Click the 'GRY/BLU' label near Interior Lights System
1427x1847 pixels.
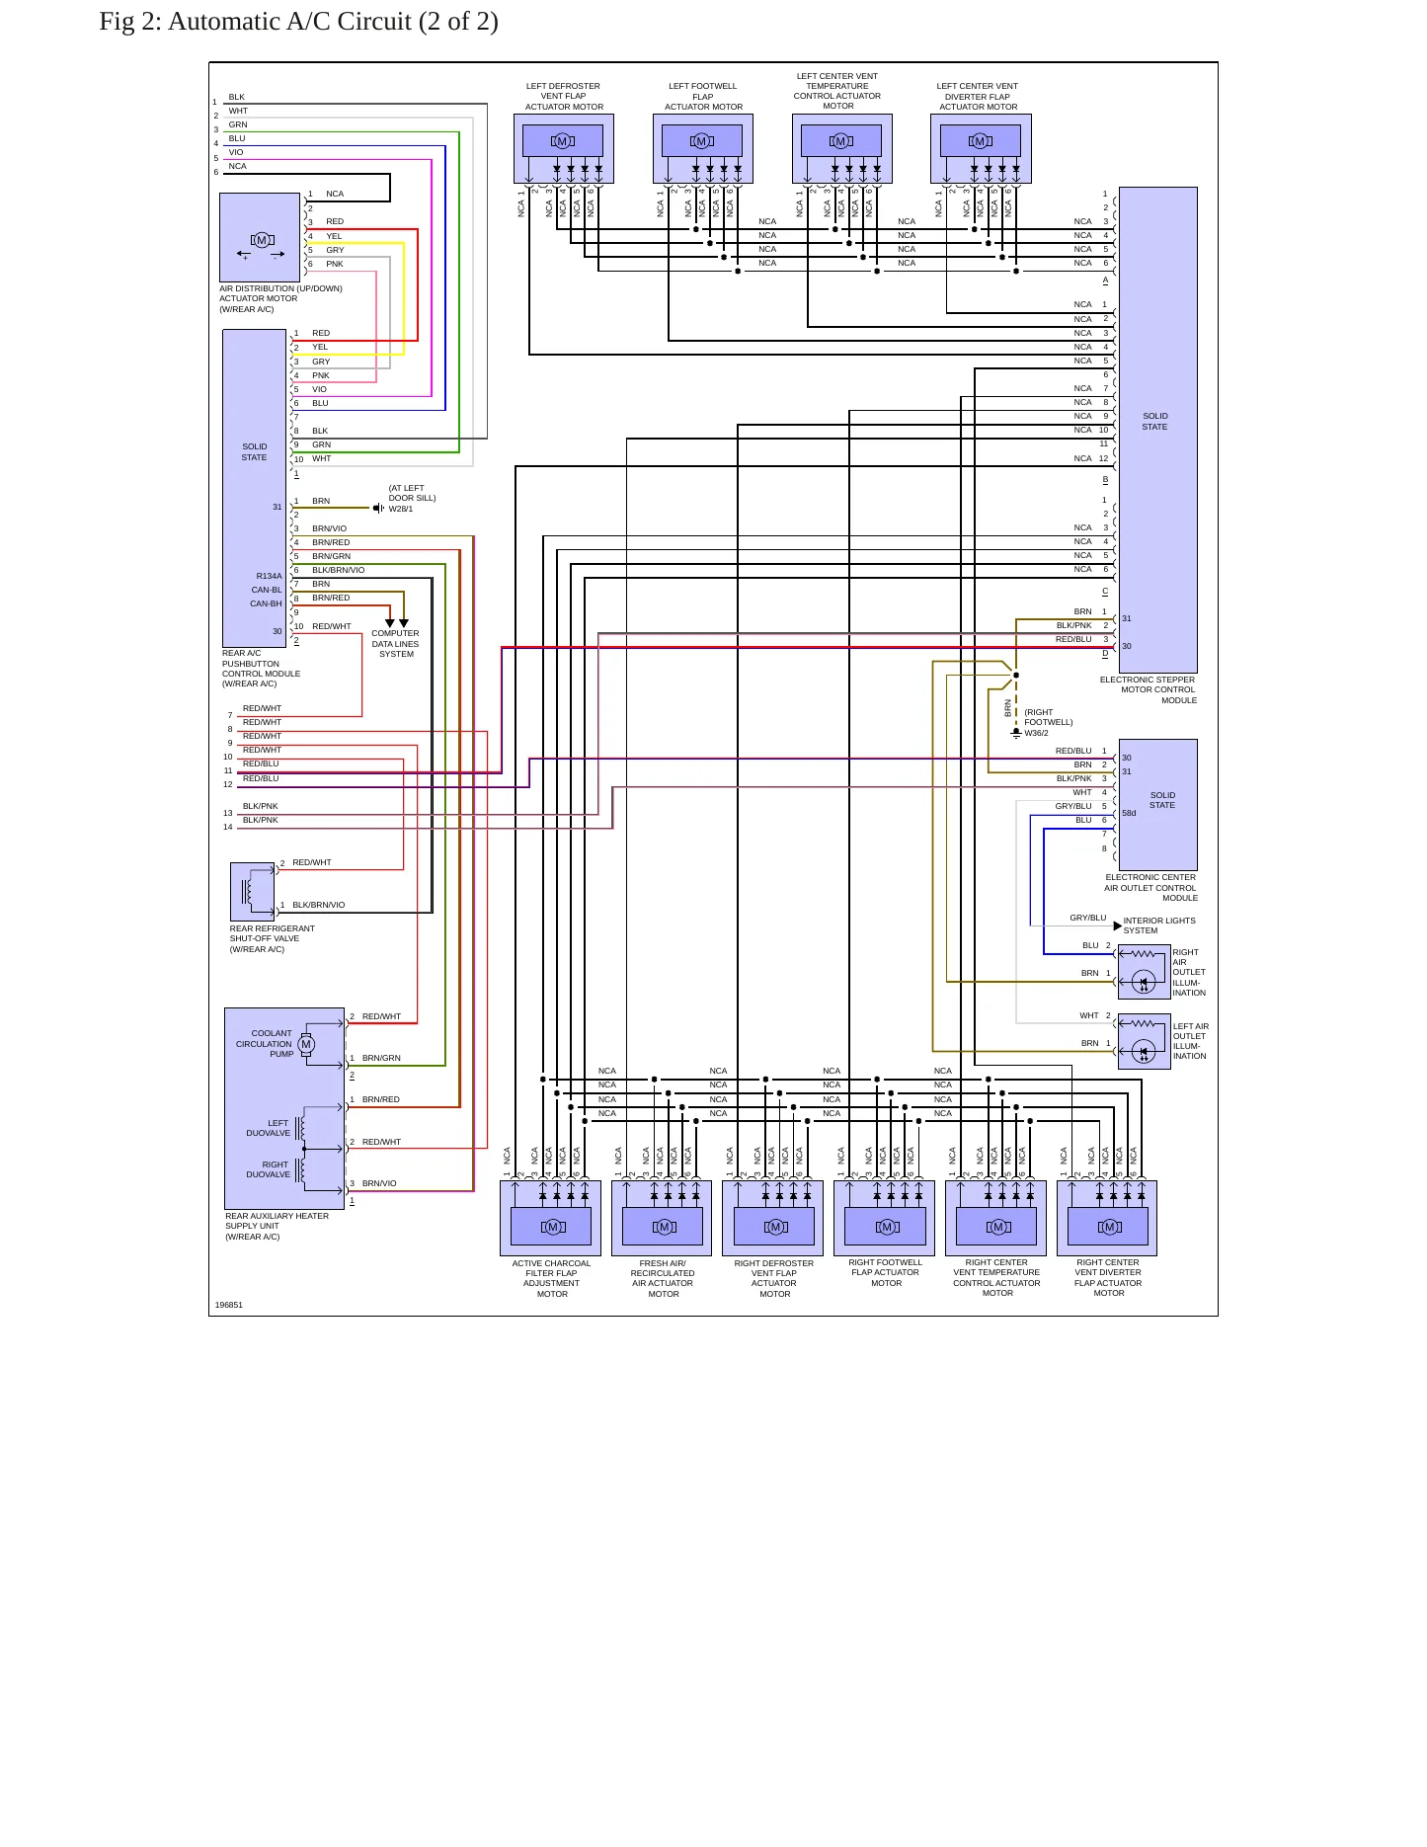[1088, 918]
